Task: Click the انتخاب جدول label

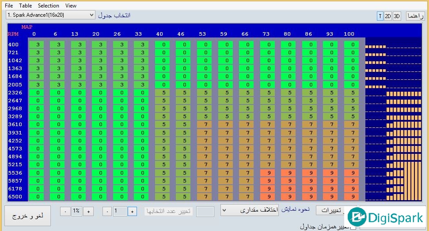Action: (114, 15)
